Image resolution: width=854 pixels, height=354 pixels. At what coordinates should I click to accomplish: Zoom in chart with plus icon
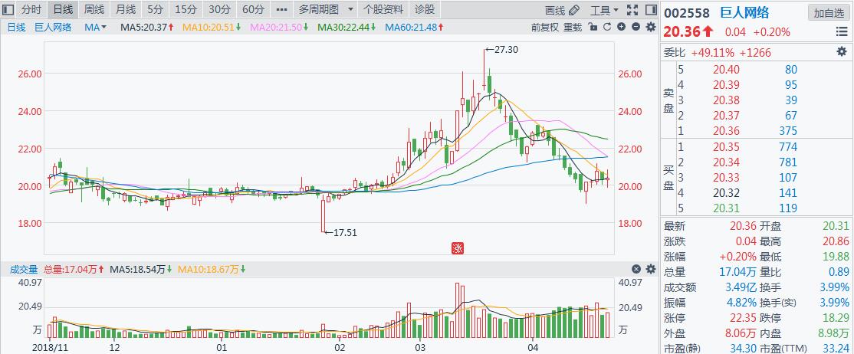[622, 27]
